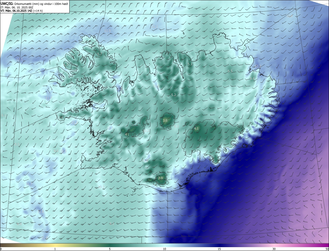Click the 3.9 value on the southern glacier
This screenshot has height=251, width=329.
tap(160, 178)
